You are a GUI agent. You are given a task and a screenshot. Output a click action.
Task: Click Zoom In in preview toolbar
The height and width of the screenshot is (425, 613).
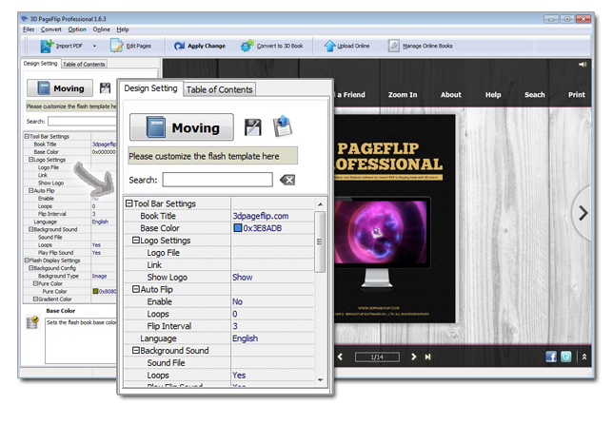[x=403, y=94]
